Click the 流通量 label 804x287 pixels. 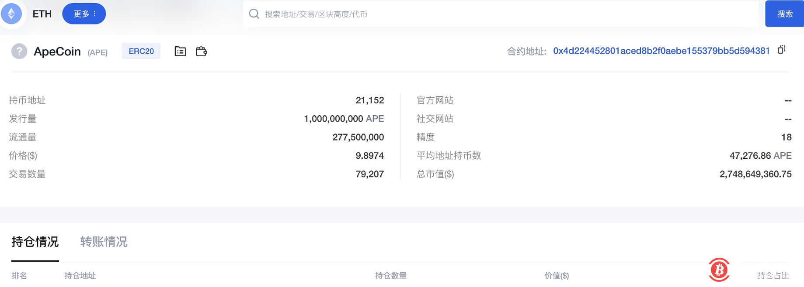[x=23, y=137]
